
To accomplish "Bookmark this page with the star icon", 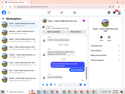I will 113,7.
